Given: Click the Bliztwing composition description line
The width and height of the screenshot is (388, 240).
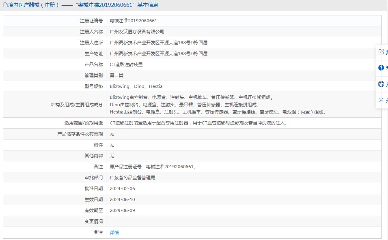Looking at the screenshot, I should [x=192, y=97].
